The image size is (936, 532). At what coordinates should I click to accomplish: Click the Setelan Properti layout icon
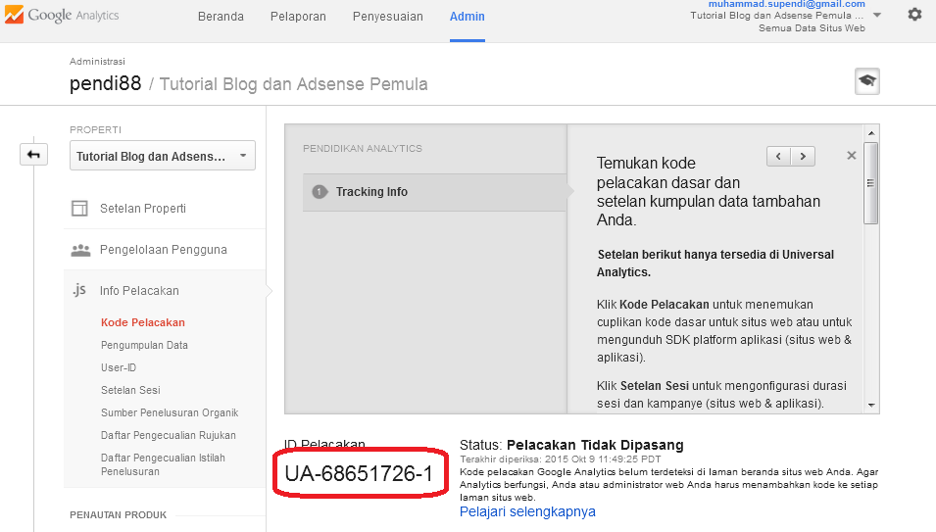point(79,208)
